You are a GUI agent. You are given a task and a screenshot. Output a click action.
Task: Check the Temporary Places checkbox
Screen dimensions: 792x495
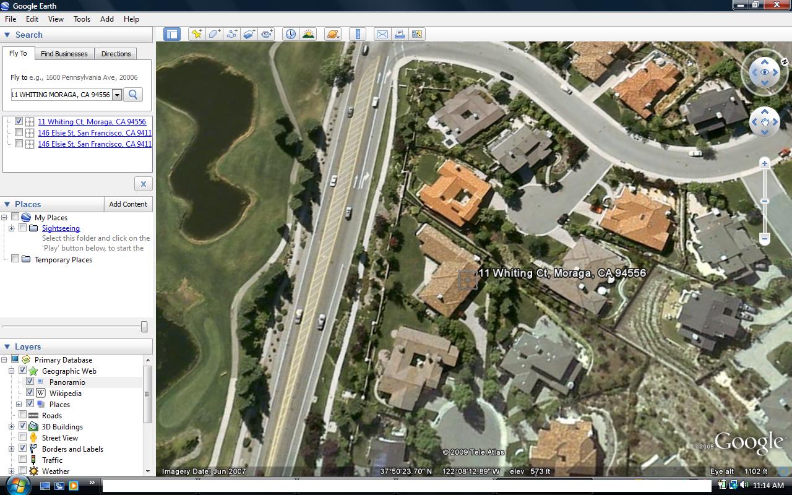[x=15, y=259]
